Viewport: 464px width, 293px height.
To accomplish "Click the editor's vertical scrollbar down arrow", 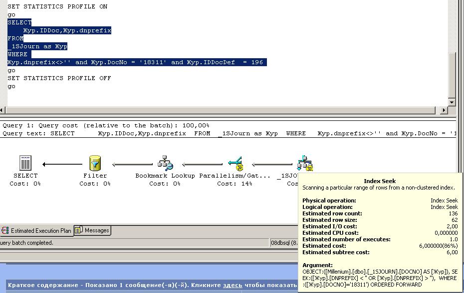I will 452,102.
